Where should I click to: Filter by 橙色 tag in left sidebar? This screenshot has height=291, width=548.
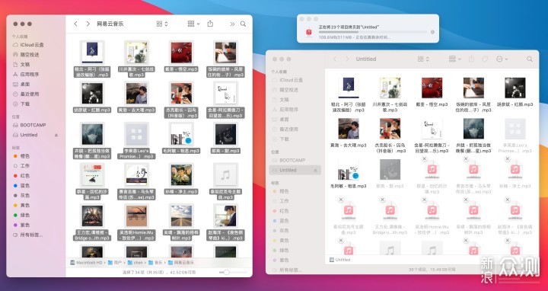(x=21, y=156)
